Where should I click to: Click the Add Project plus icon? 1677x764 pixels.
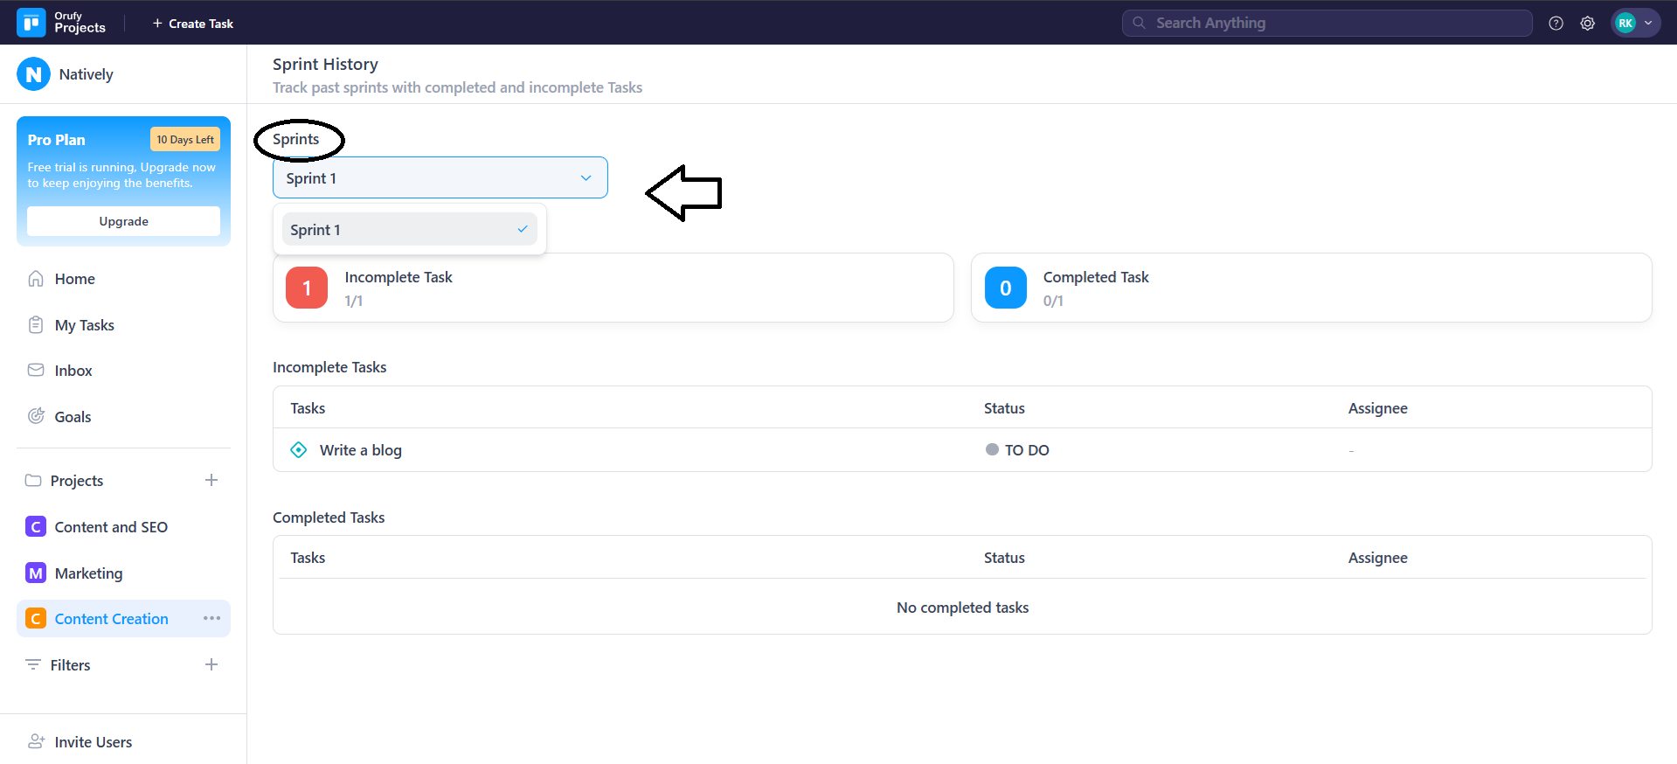211,480
